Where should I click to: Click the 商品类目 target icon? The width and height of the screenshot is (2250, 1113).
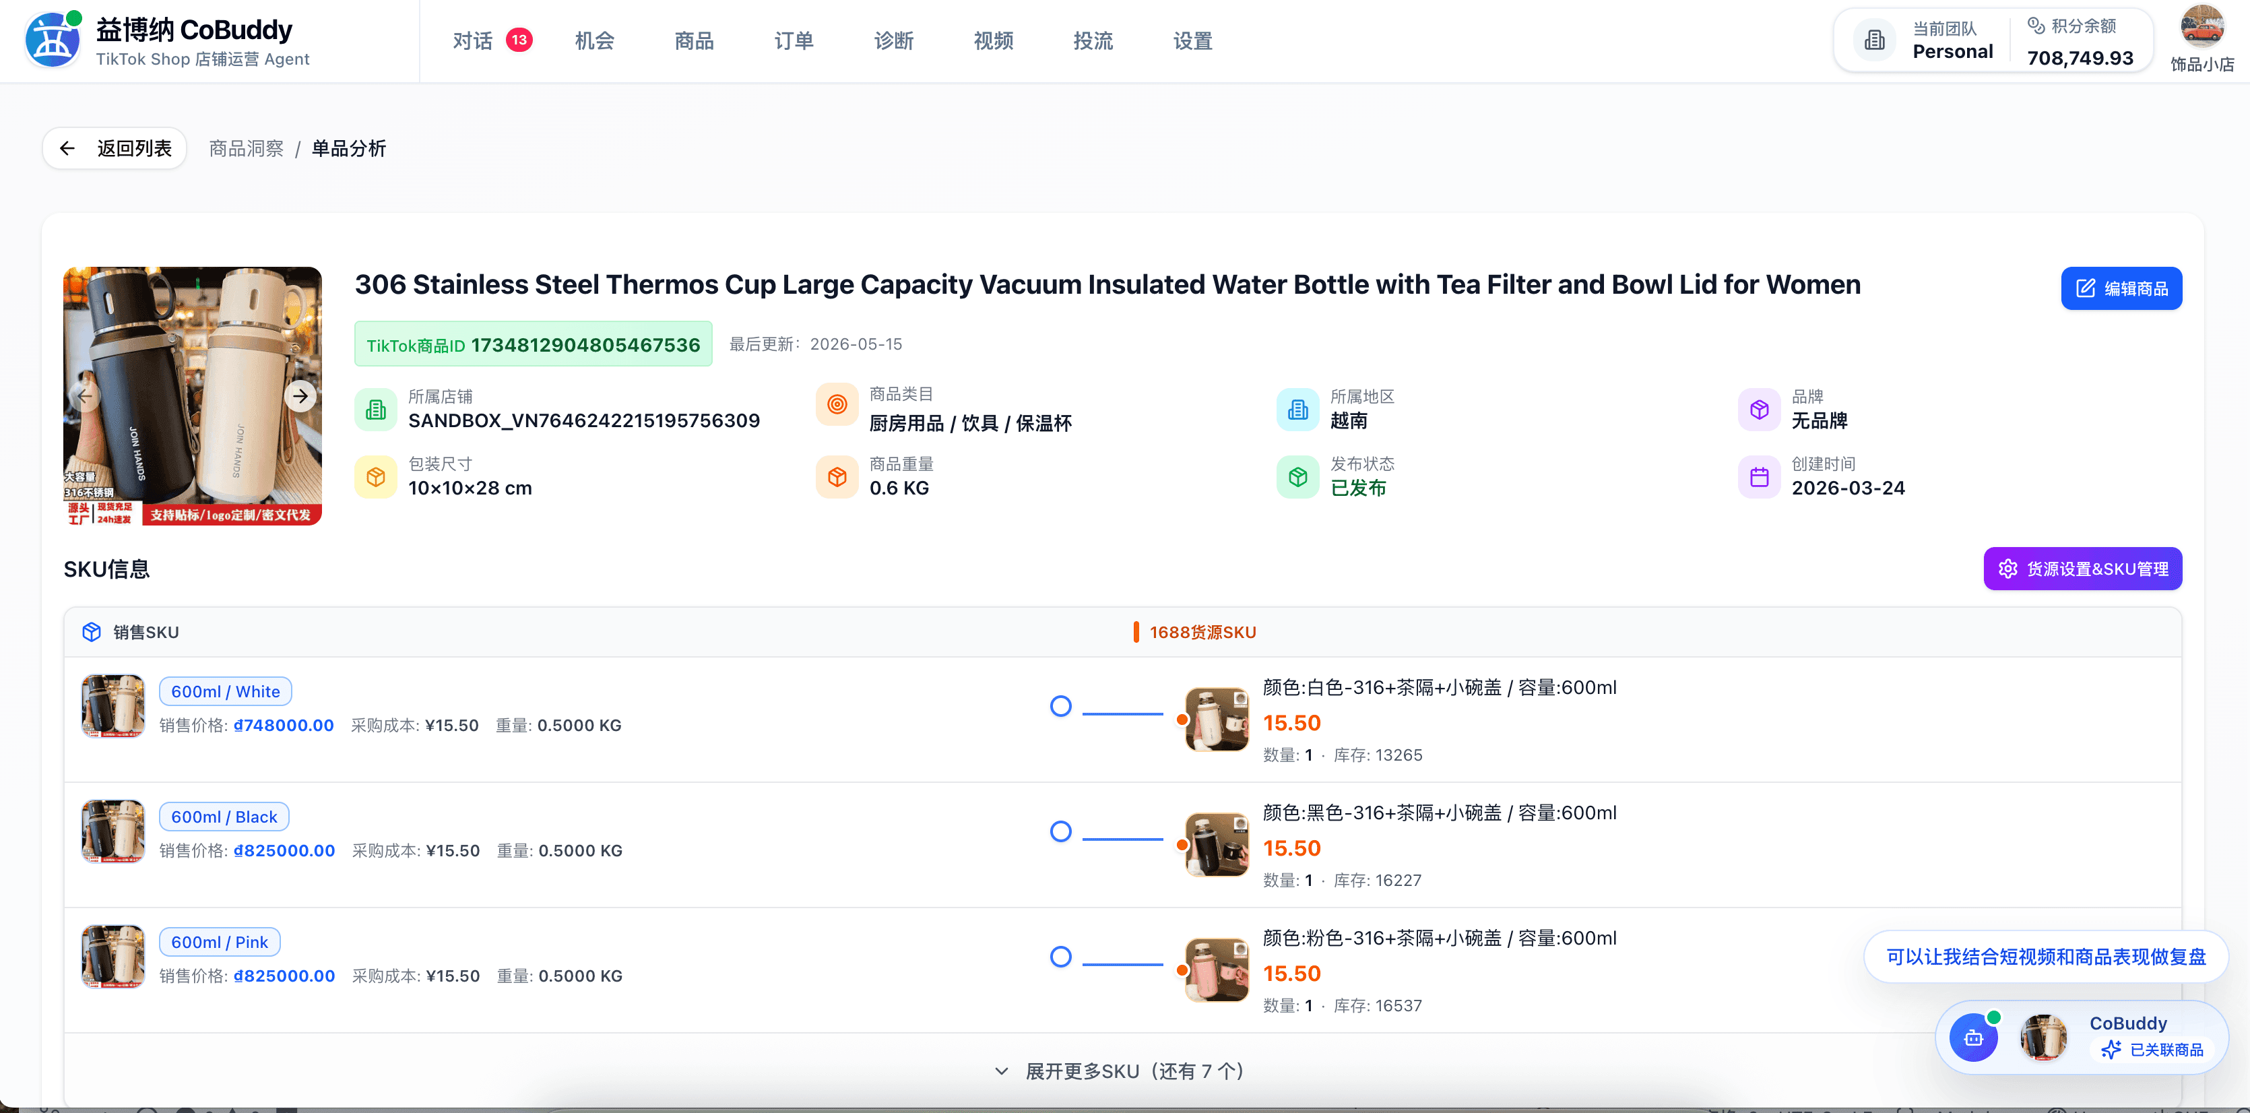[x=837, y=404]
